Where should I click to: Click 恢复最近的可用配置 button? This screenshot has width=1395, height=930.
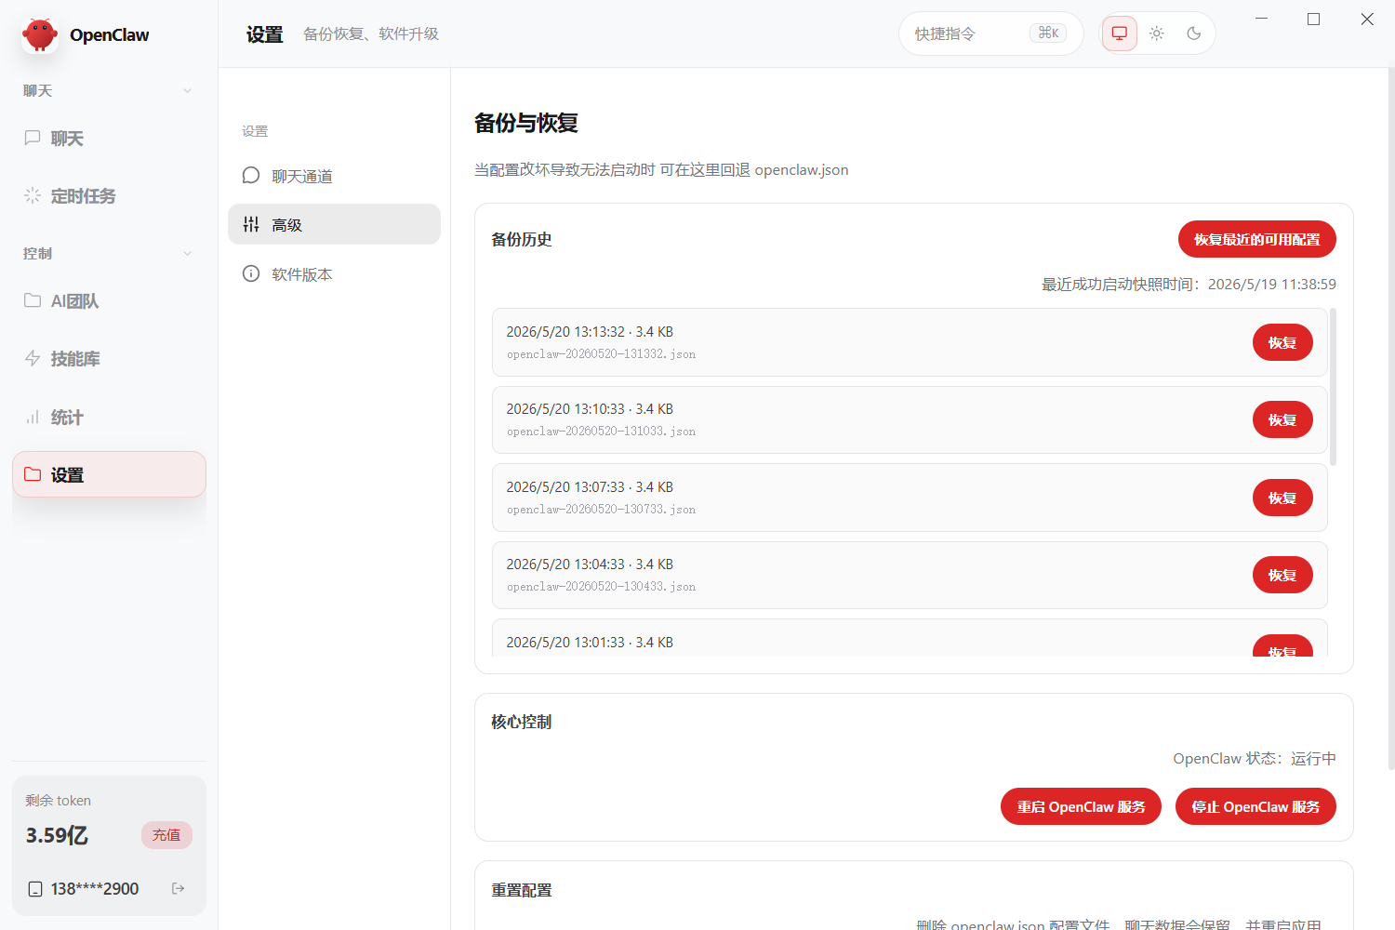coord(1257,239)
